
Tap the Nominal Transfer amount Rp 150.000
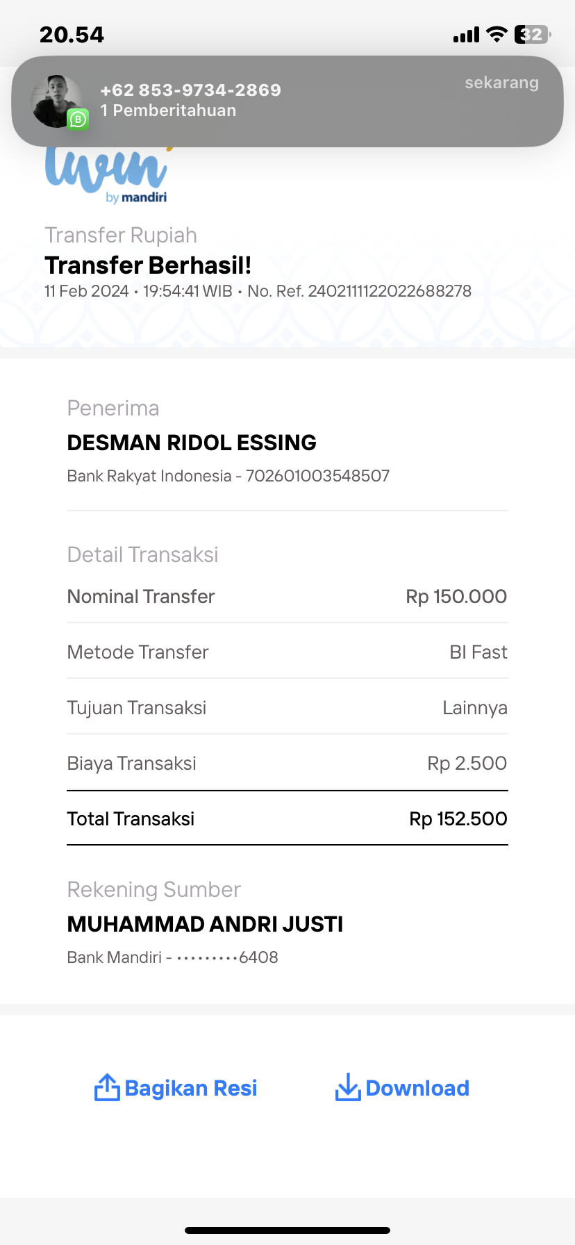click(456, 597)
